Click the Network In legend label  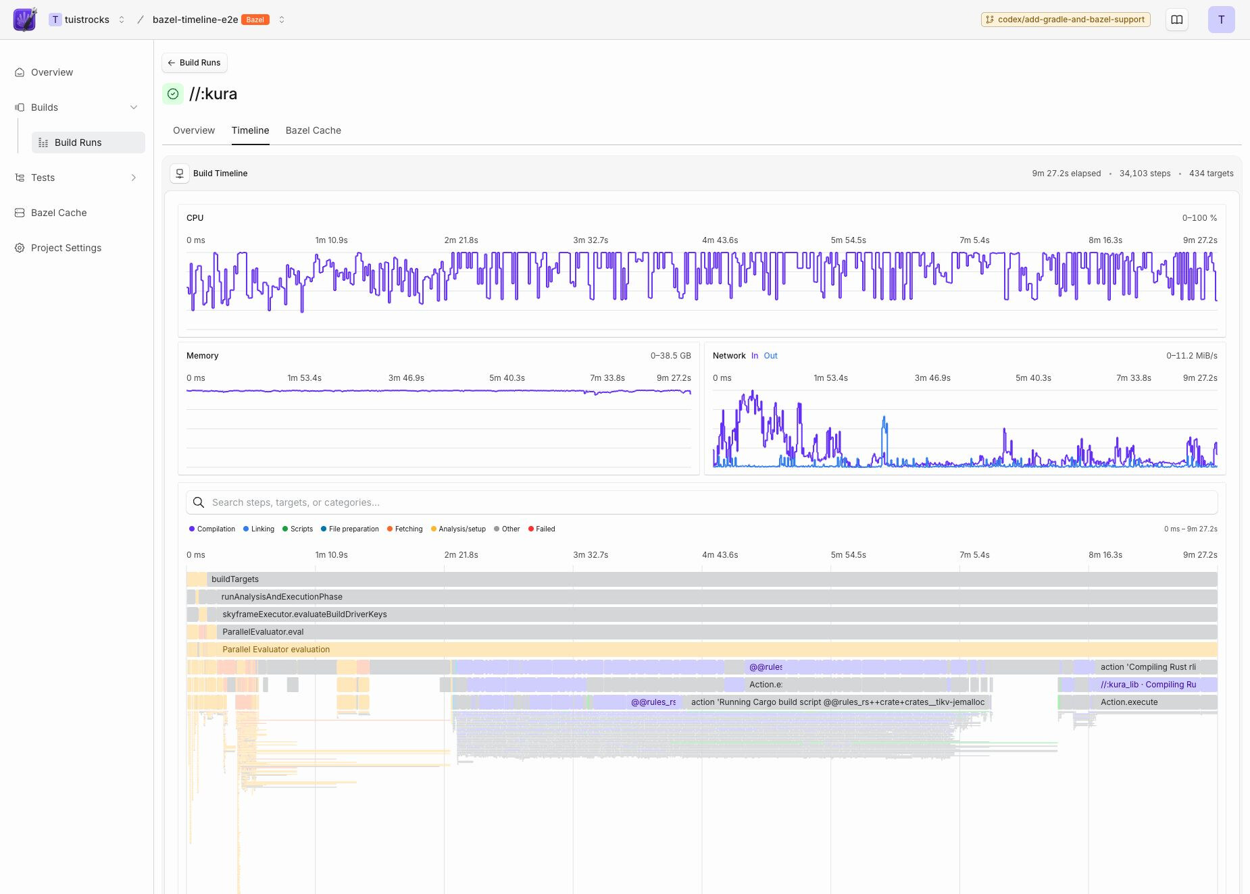755,356
